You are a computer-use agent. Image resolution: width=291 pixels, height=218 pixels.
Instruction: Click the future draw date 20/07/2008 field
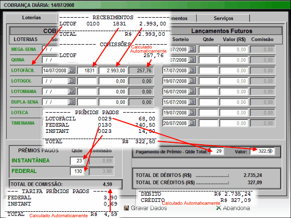(176, 124)
